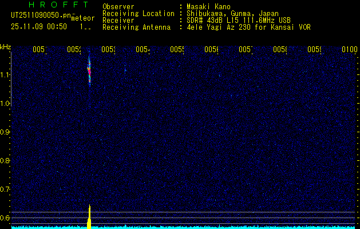This screenshot has height=229, width=360.
Task: Click the 1.1 kHz frequency label
Action: pyautogui.click(x=5, y=75)
